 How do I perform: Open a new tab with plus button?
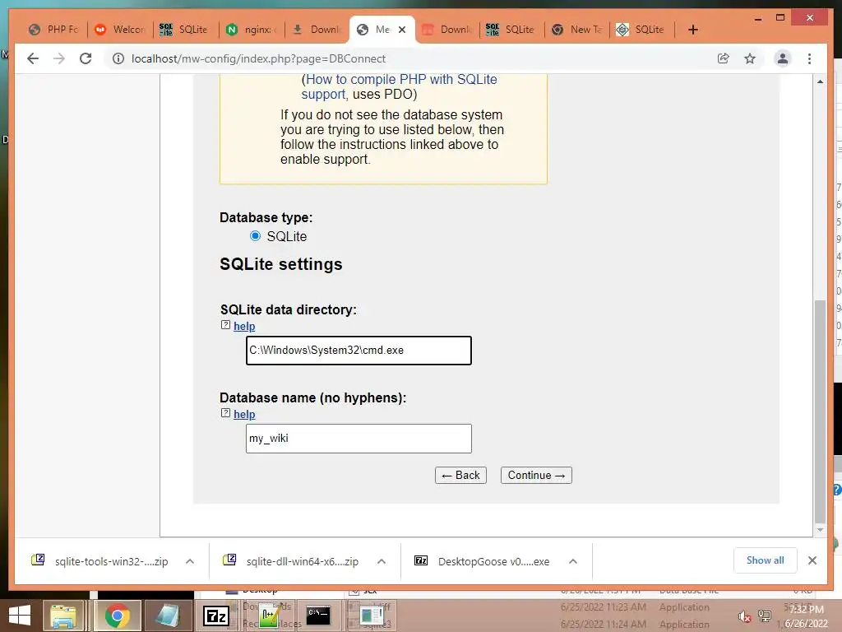[x=692, y=30]
